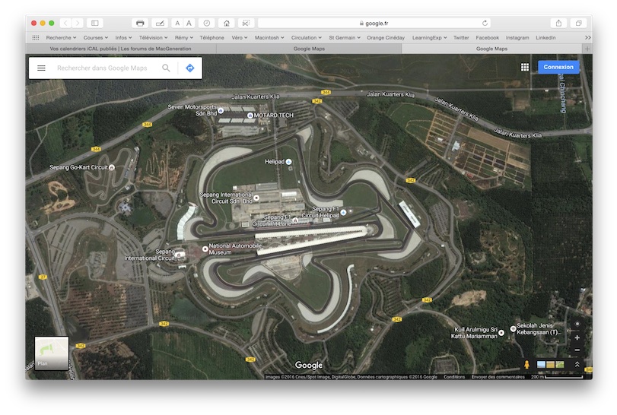Open the Twitter bookmark
Viewport: 617px width, 415px height.
point(461,38)
